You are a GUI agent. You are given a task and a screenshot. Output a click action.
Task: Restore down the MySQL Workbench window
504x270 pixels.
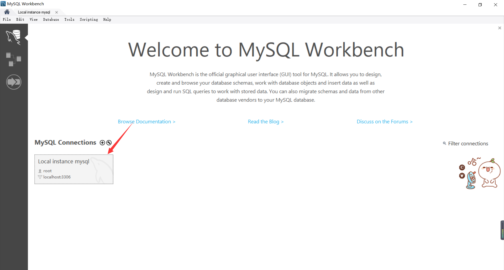pos(480,4)
